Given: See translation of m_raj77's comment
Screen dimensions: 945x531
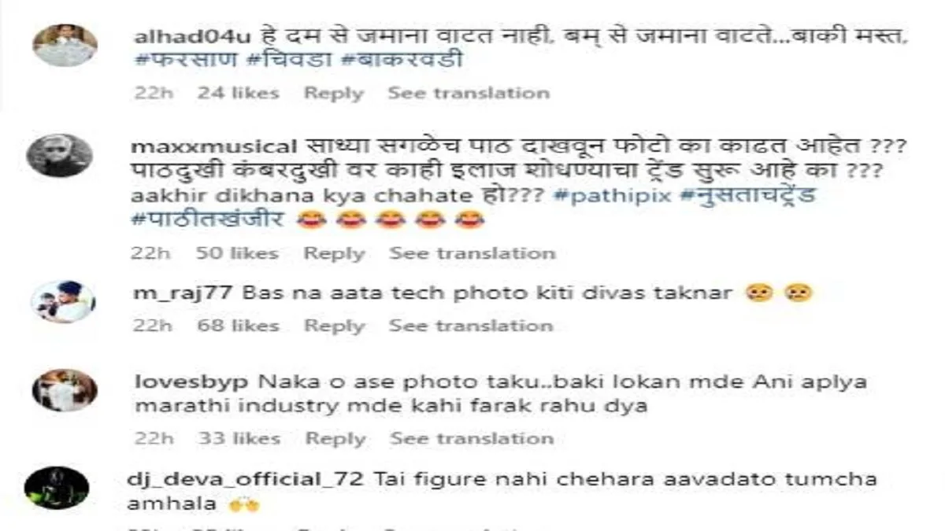Looking at the screenshot, I should [471, 325].
